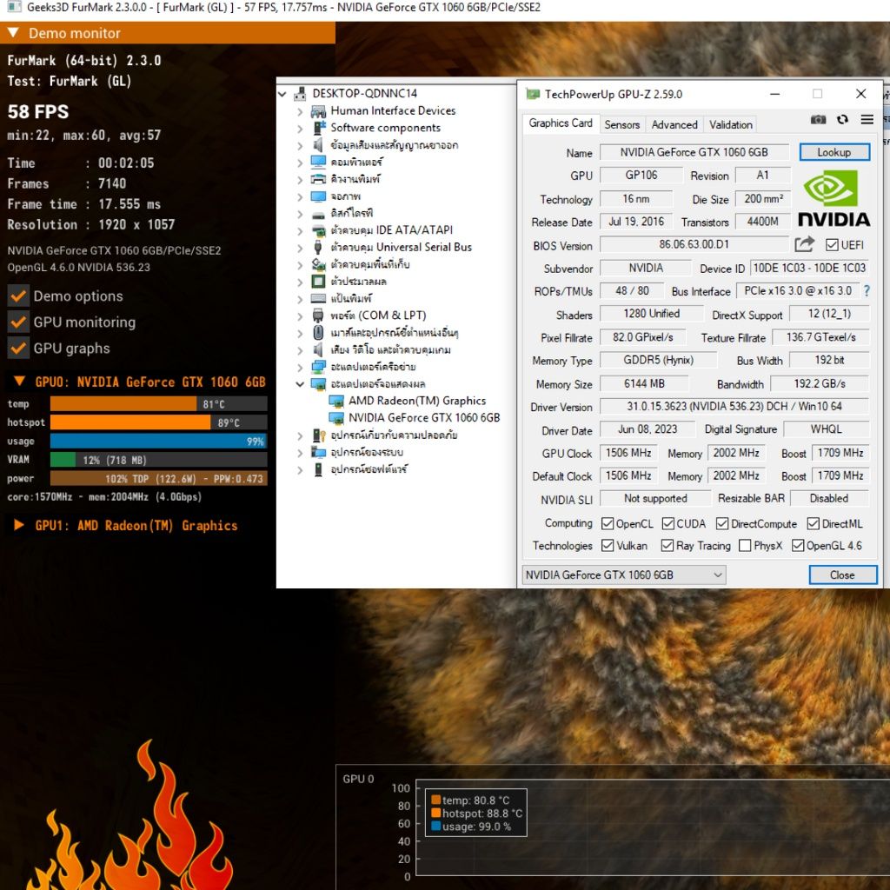This screenshot has height=890, width=890.
Task: Click the IDE ATA/ATAPI controller icon
Action: [318, 230]
